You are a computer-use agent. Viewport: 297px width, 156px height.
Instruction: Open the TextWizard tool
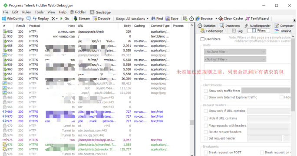pyautogui.click(x=257, y=19)
